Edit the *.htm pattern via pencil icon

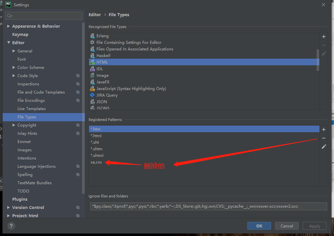pos(323,147)
